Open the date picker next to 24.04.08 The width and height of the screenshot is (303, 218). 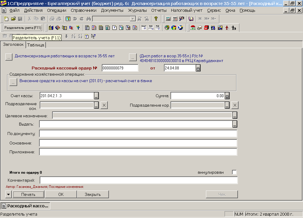tap(198, 68)
